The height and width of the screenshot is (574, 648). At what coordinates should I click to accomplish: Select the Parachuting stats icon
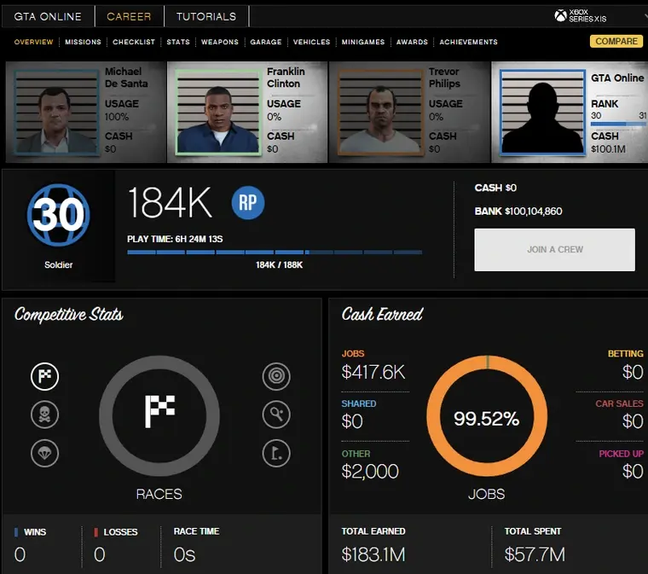pos(45,453)
